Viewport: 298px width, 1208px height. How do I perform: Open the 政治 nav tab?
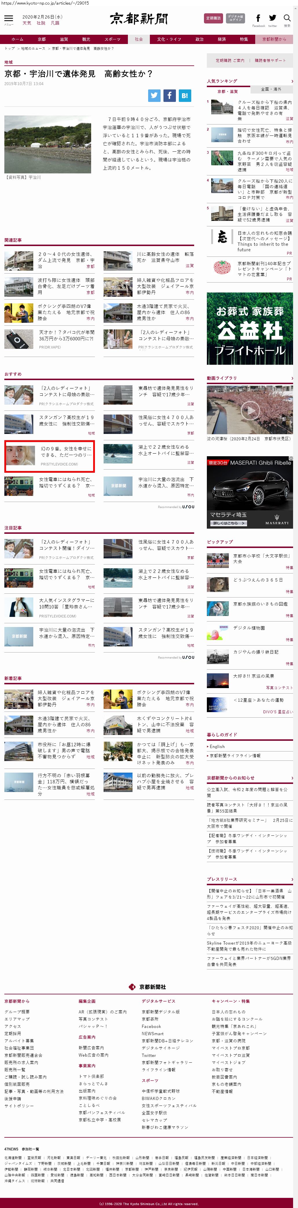tap(200, 39)
